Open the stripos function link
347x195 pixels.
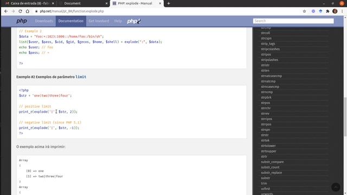266,54
